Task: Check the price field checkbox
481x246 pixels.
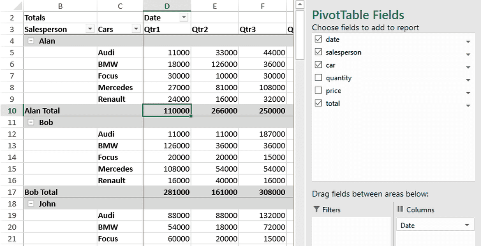Action: (x=318, y=91)
